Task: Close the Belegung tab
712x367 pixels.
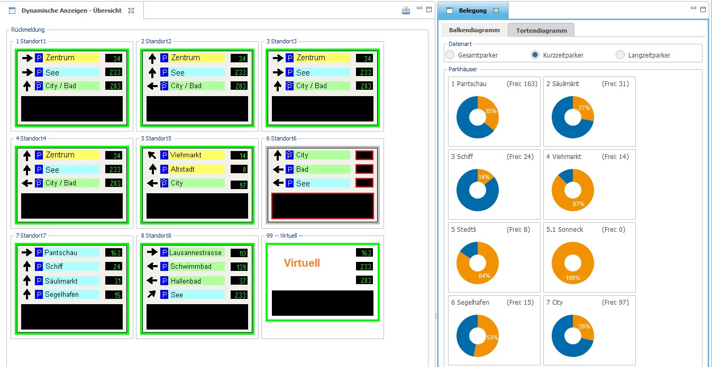Action: point(496,11)
